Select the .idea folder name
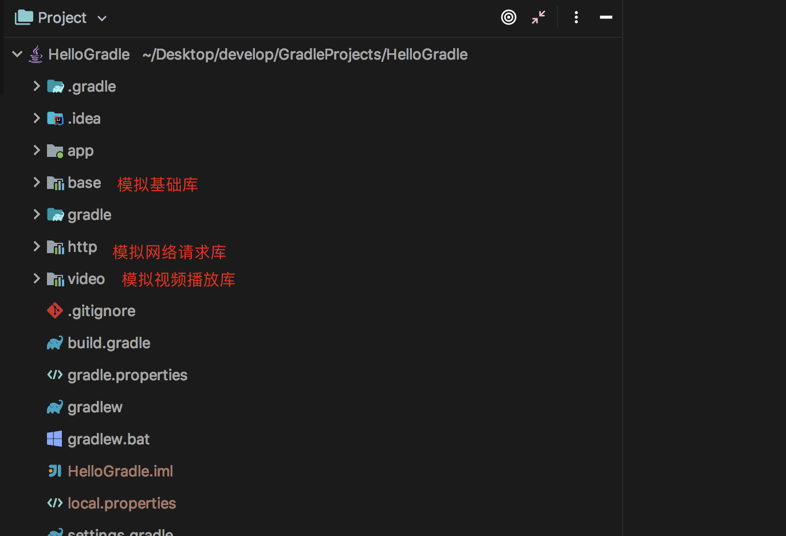 84,119
